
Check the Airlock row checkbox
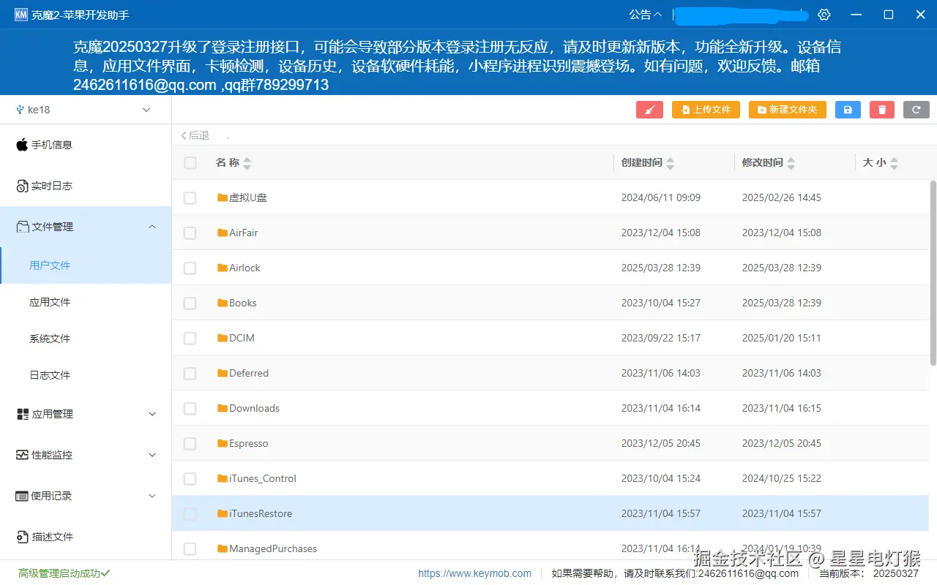coord(190,268)
